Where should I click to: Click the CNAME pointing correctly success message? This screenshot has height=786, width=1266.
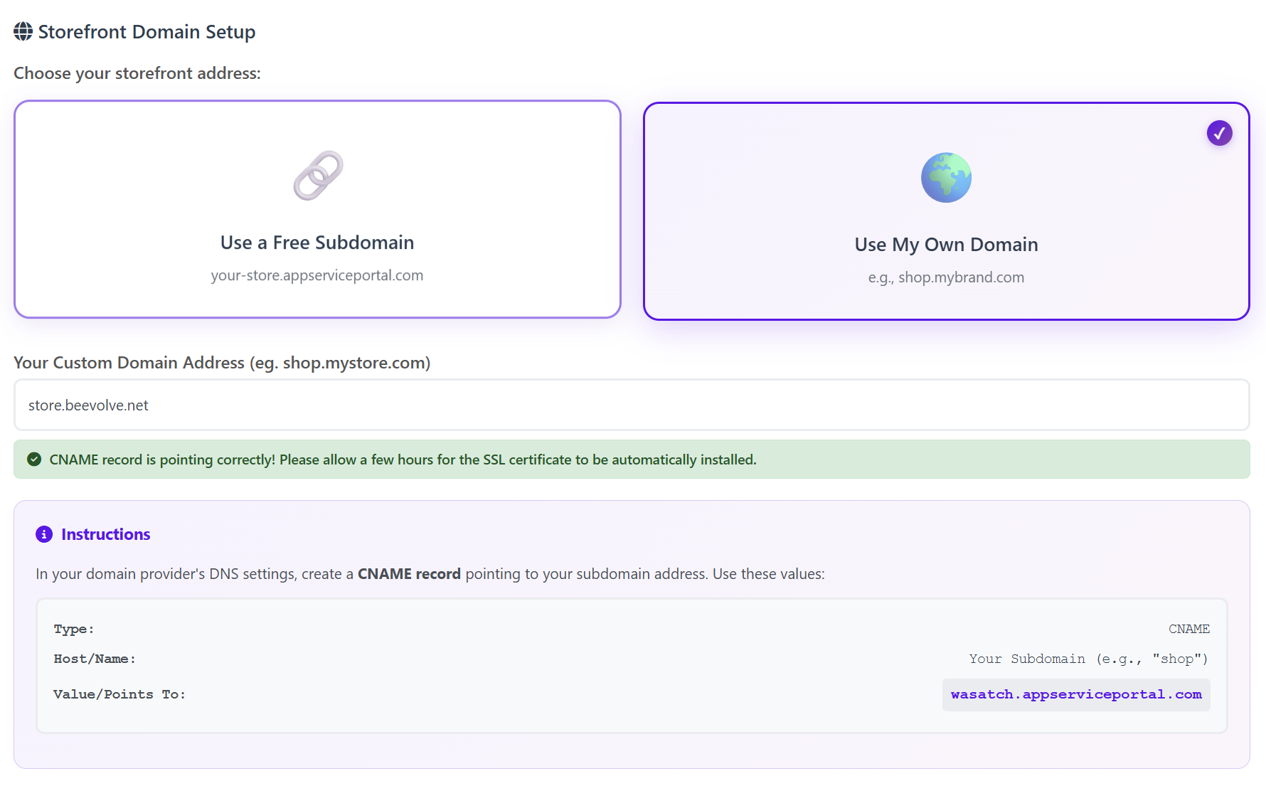point(403,460)
